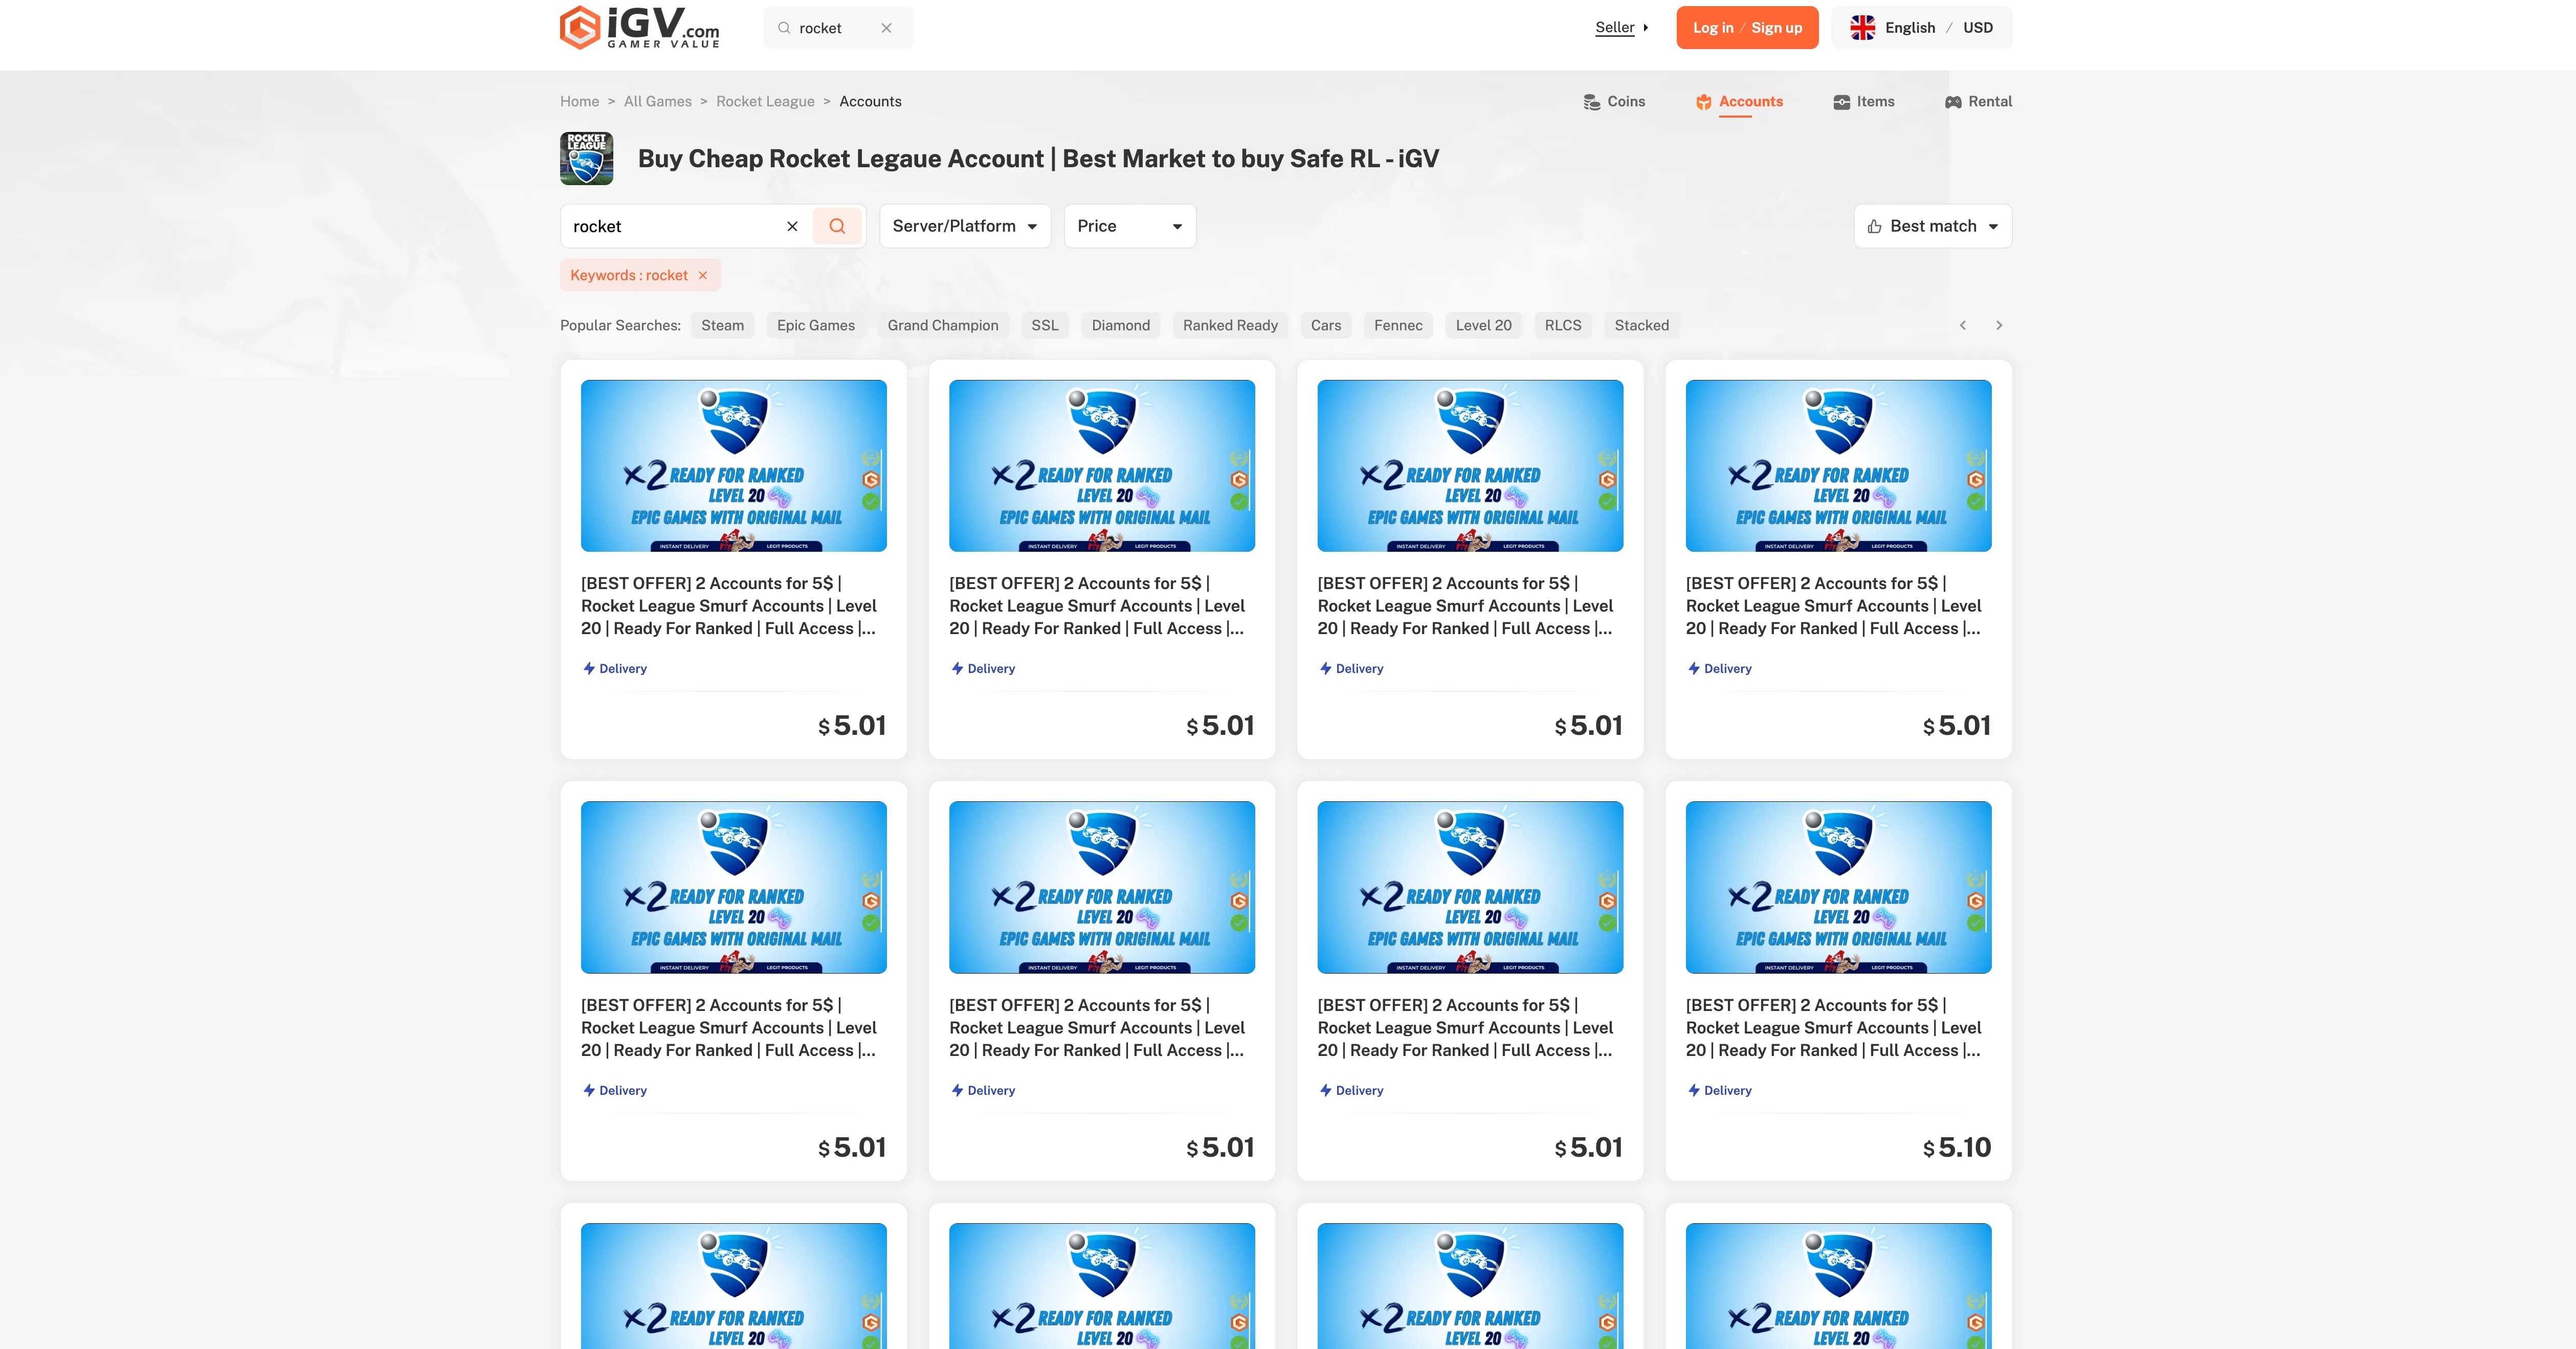Select the Grand Champion popular search

pyautogui.click(x=942, y=325)
